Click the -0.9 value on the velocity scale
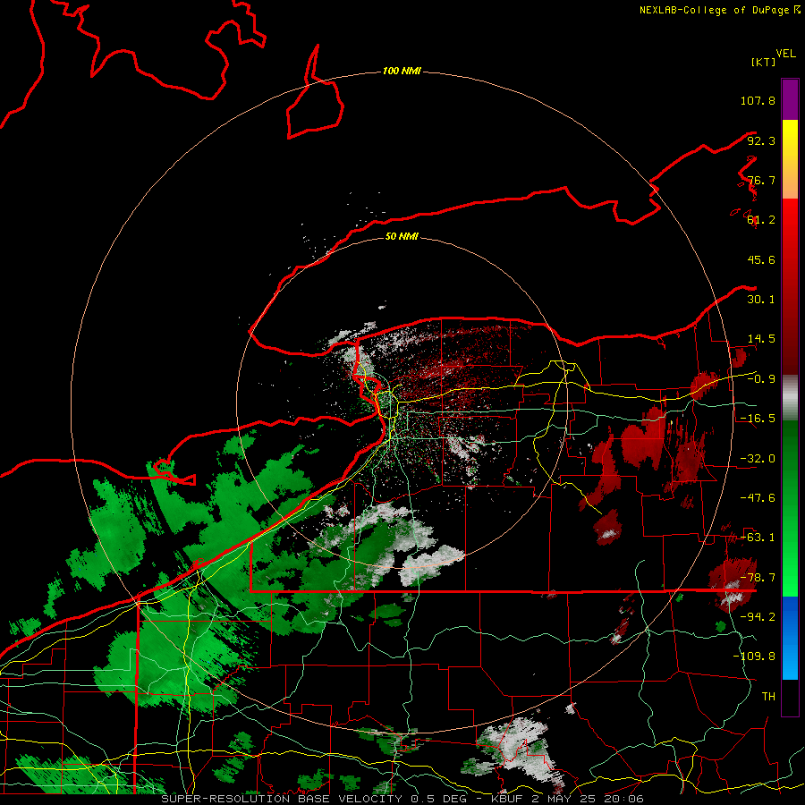805x805 pixels. [x=761, y=379]
